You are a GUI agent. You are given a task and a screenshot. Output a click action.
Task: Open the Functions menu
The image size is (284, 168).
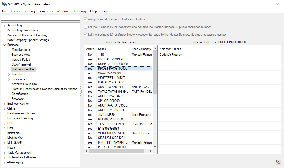coord(45,11)
